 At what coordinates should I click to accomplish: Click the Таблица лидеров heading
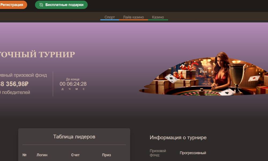click(74, 137)
